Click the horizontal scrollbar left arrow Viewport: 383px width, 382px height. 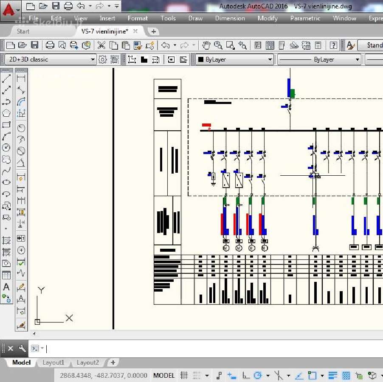34,334
